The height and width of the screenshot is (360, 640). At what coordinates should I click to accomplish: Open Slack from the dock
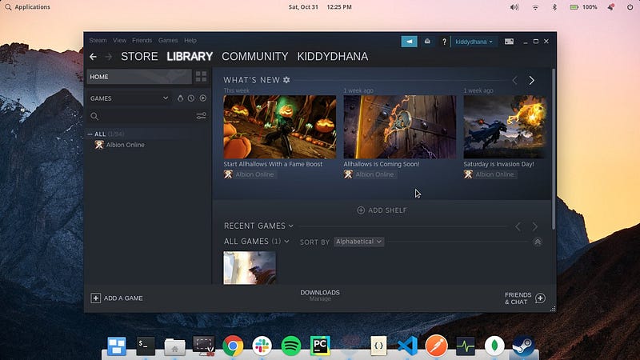tap(262, 346)
